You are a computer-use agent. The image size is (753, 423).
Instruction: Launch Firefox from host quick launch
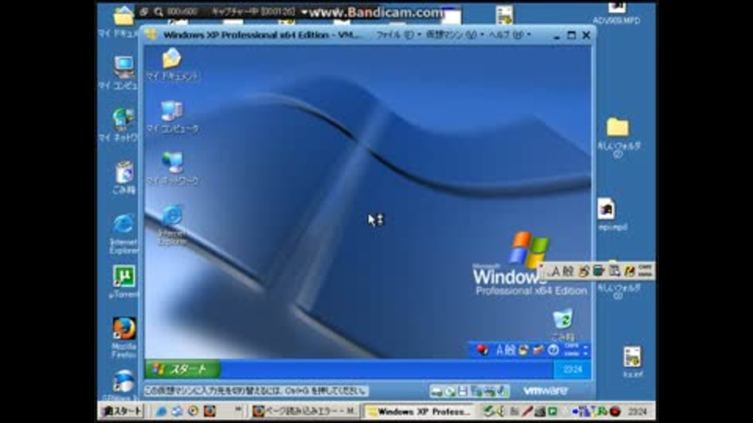point(209,411)
